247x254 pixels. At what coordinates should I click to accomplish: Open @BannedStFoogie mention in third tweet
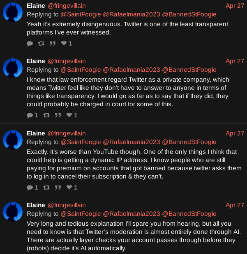pyautogui.click(x=189, y=142)
